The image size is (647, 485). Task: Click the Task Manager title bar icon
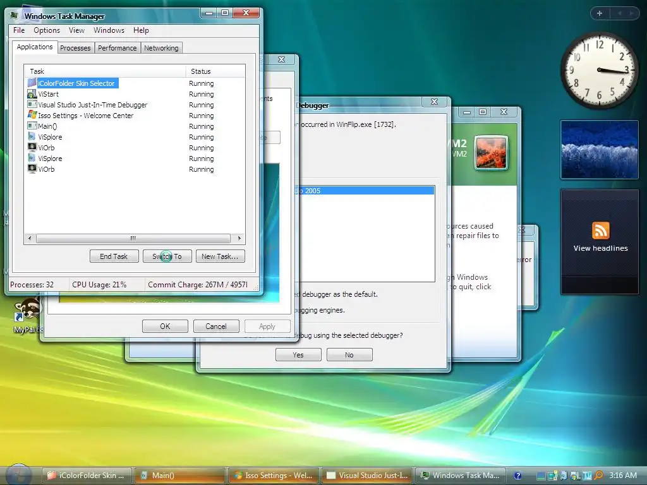point(15,16)
